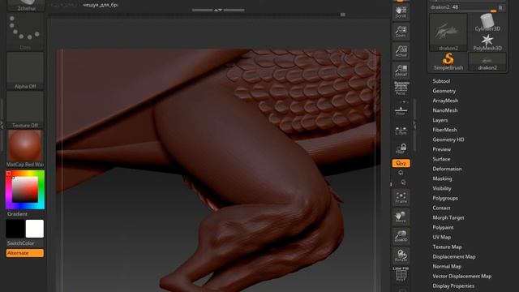Open the Visibility section
Screen dimensions: 519x292
point(442,188)
